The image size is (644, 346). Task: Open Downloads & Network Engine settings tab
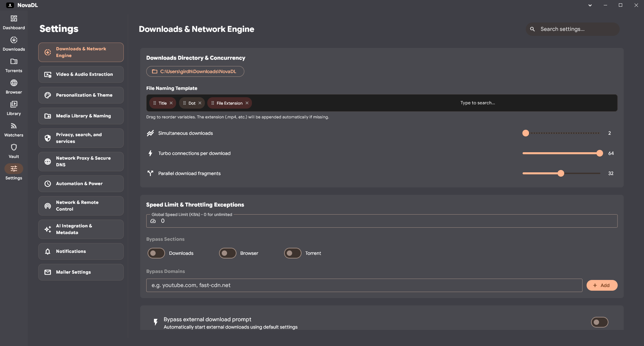(x=81, y=52)
